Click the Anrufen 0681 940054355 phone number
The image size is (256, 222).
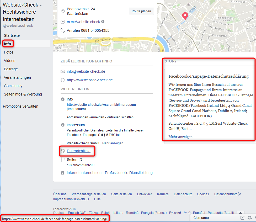coord(88,30)
